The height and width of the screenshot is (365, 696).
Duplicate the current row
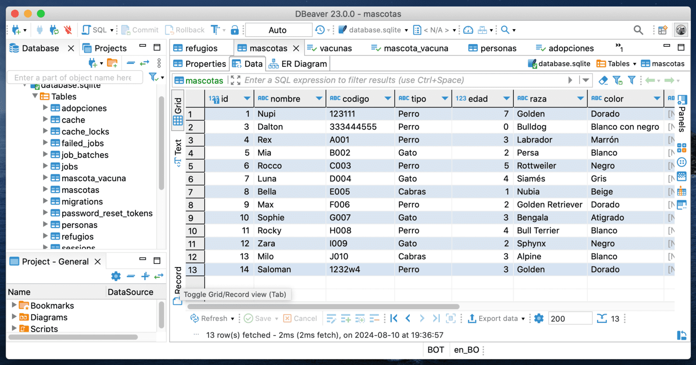tap(360, 318)
